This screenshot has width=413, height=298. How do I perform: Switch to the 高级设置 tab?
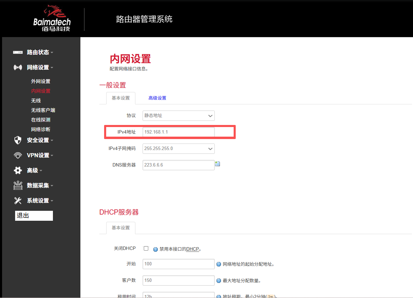(x=157, y=98)
